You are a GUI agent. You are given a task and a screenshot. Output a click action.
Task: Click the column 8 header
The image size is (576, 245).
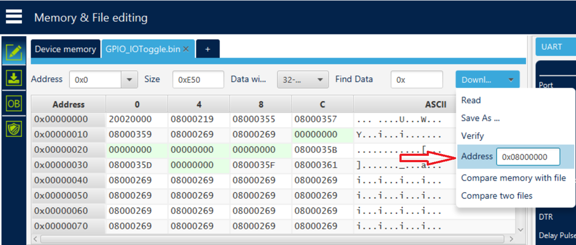coord(261,104)
